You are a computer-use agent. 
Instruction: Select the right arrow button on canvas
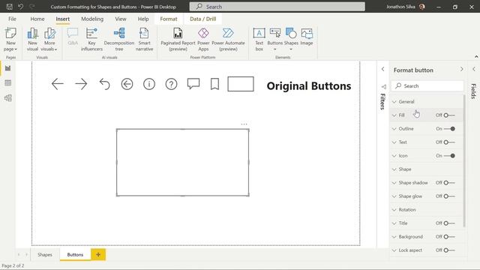coord(81,84)
